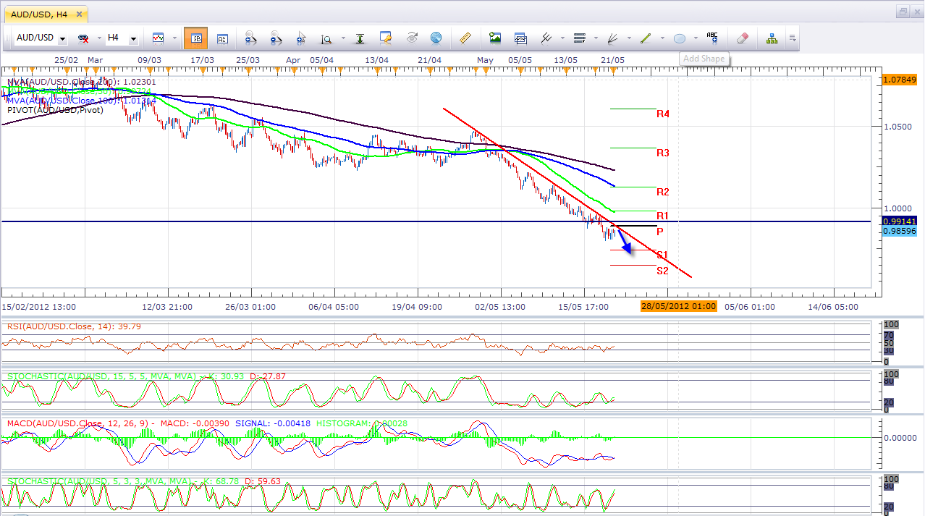Toggle the orange highlighted data box button

click(195, 38)
